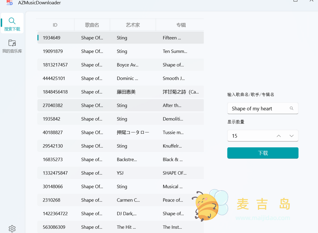Sort by the 艺术家 column header

pyautogui.click(x=133, y=25)
